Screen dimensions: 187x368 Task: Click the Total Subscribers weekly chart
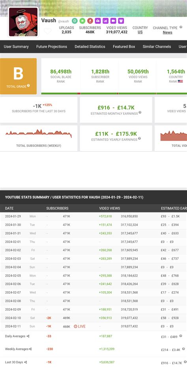coord(39,134)
